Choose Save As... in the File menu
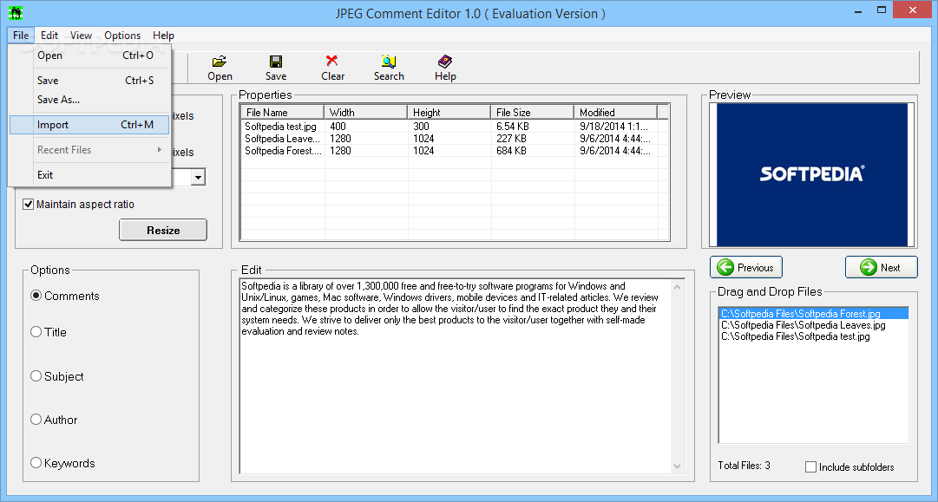The height and width of the screenshot is (502, 938). (x=89, y=100)
